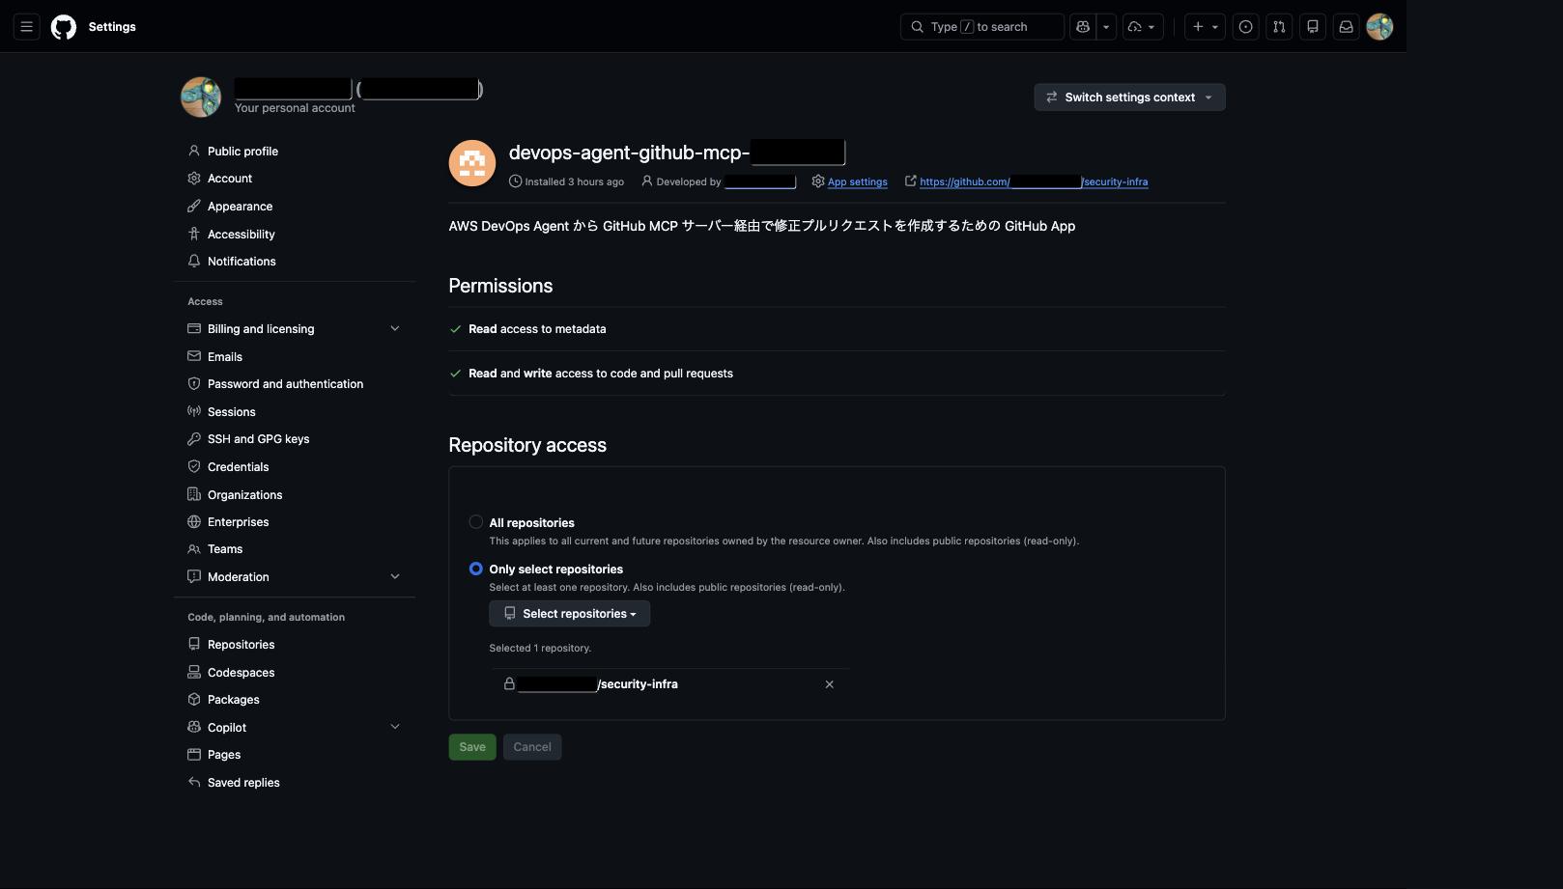Click the bell icon for Notifications

[194, 262]
